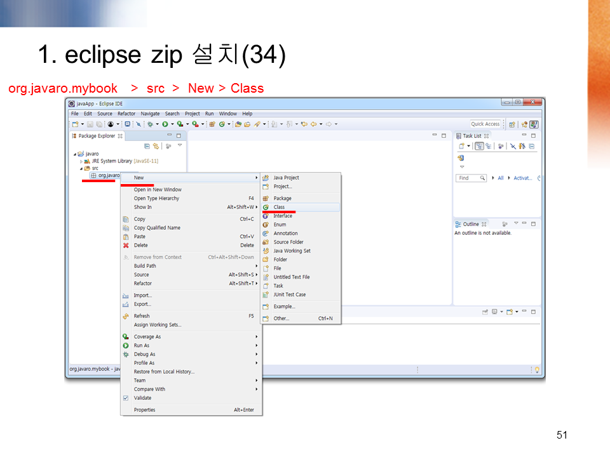Toggle categorized presentation in Task List
Viewport: 610px width, 457px height.
point(479,146)
